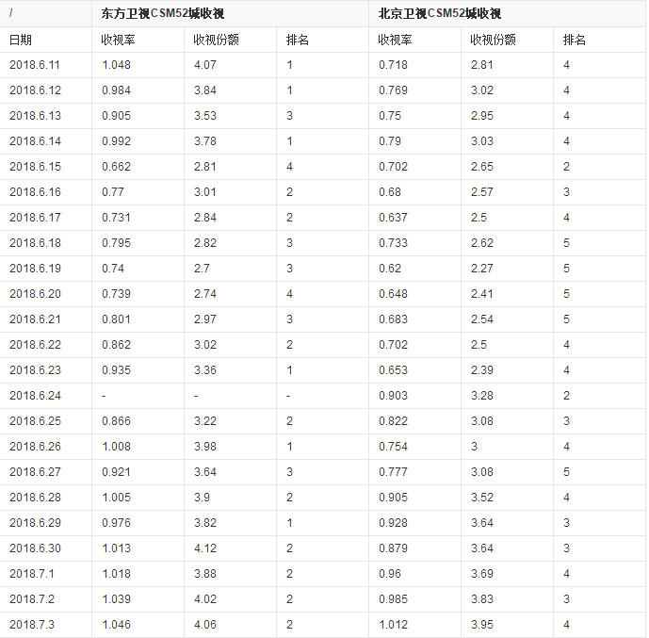The image size is (649, 638).
Task: Click Beijing share value 2.65
Action: 482,167
